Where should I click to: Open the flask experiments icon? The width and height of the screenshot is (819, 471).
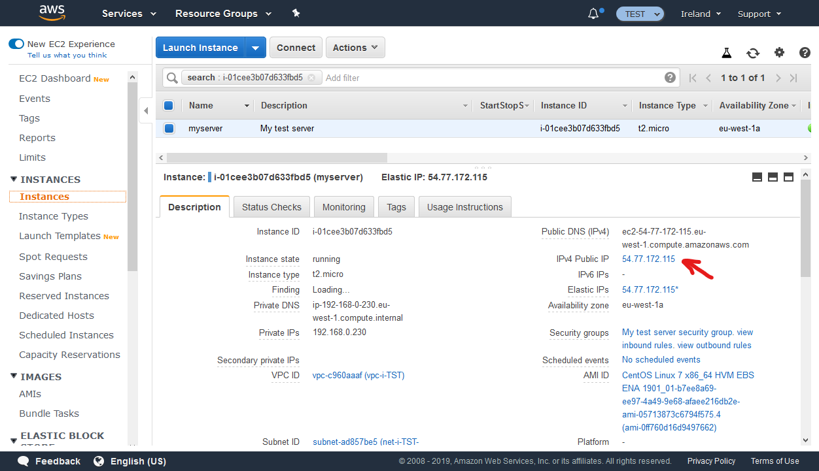point(726,53)
